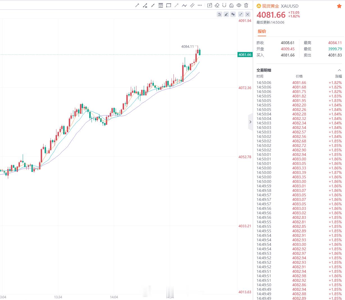Click the +73.05 change figure
Image resolution: width=345 pixels, height=300 pixels.
294,13
